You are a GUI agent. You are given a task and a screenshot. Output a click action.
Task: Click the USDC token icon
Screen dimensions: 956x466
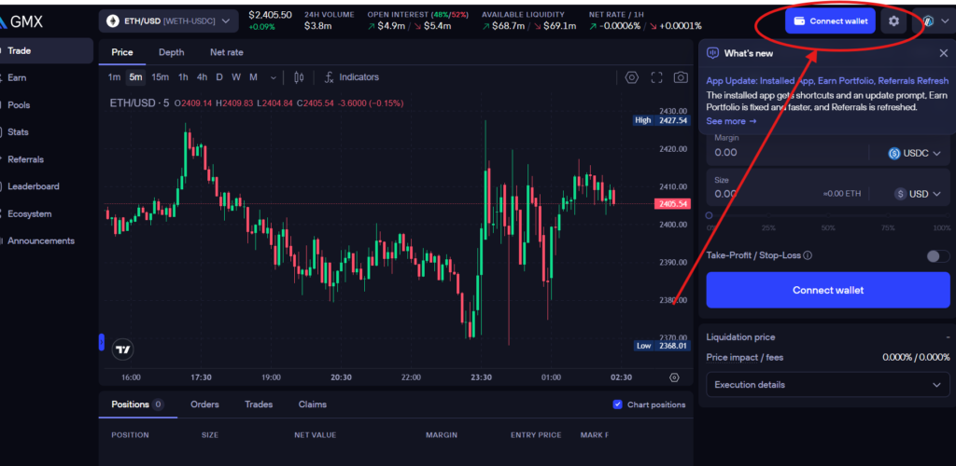click(893, 153)
